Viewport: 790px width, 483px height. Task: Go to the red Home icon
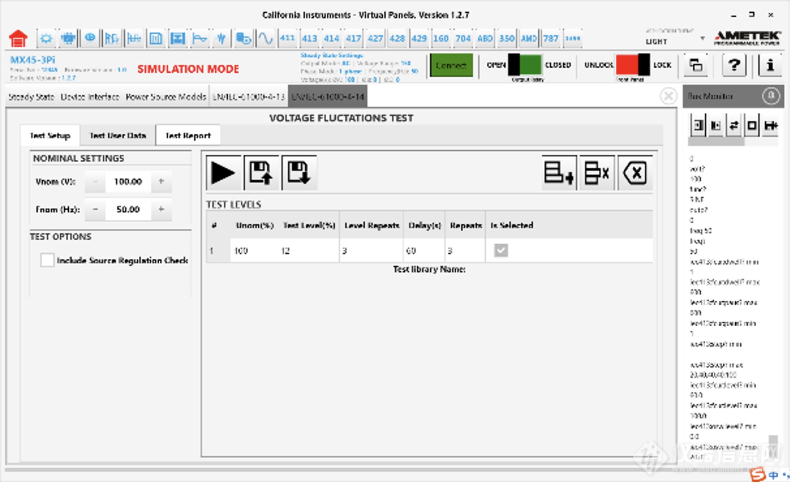point(18,39)
